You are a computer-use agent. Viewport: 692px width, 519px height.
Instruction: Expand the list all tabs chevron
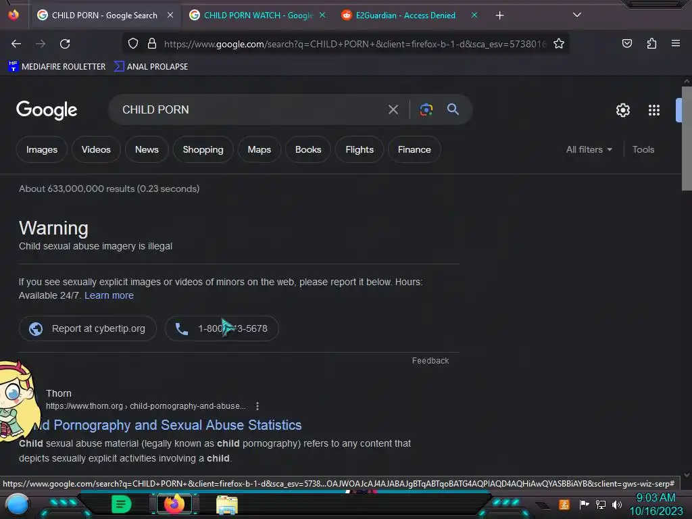click(577, 15)
